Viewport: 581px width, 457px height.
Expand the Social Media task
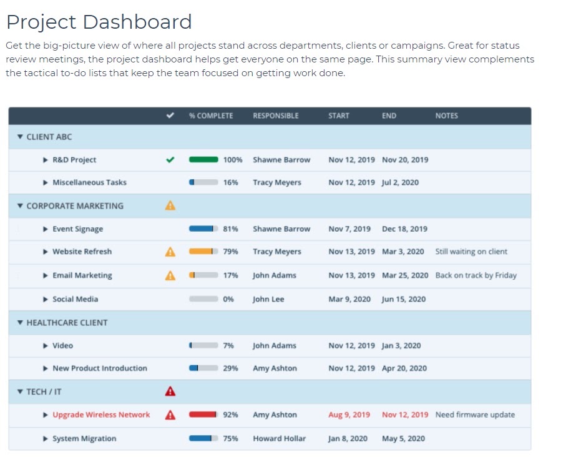[x=45, y=299]
